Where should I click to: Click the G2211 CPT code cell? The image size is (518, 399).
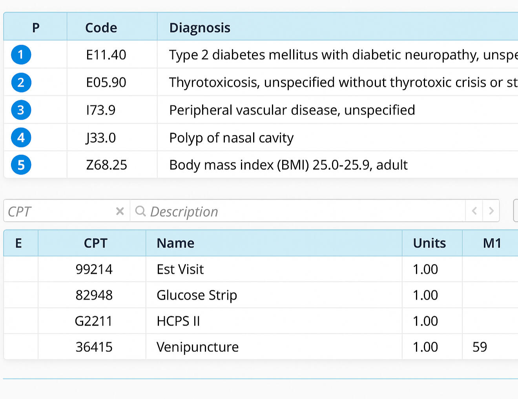click(94, 321)
